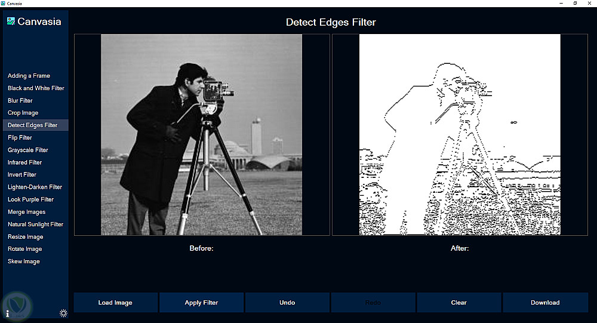Click the Canvasia logo icon
The width and height of the screenshot is (597, 323).
tap(11, 21)
